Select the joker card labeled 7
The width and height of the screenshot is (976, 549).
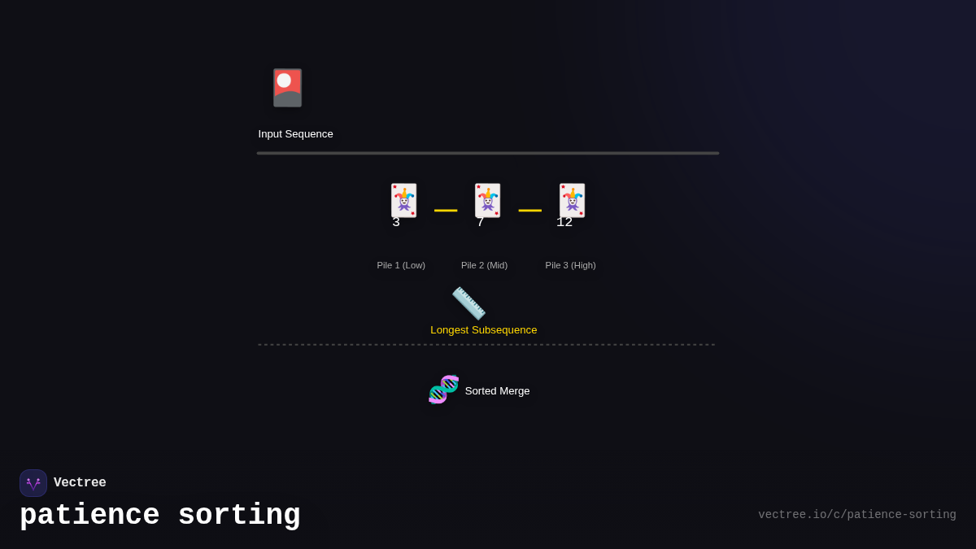(487, 200)
